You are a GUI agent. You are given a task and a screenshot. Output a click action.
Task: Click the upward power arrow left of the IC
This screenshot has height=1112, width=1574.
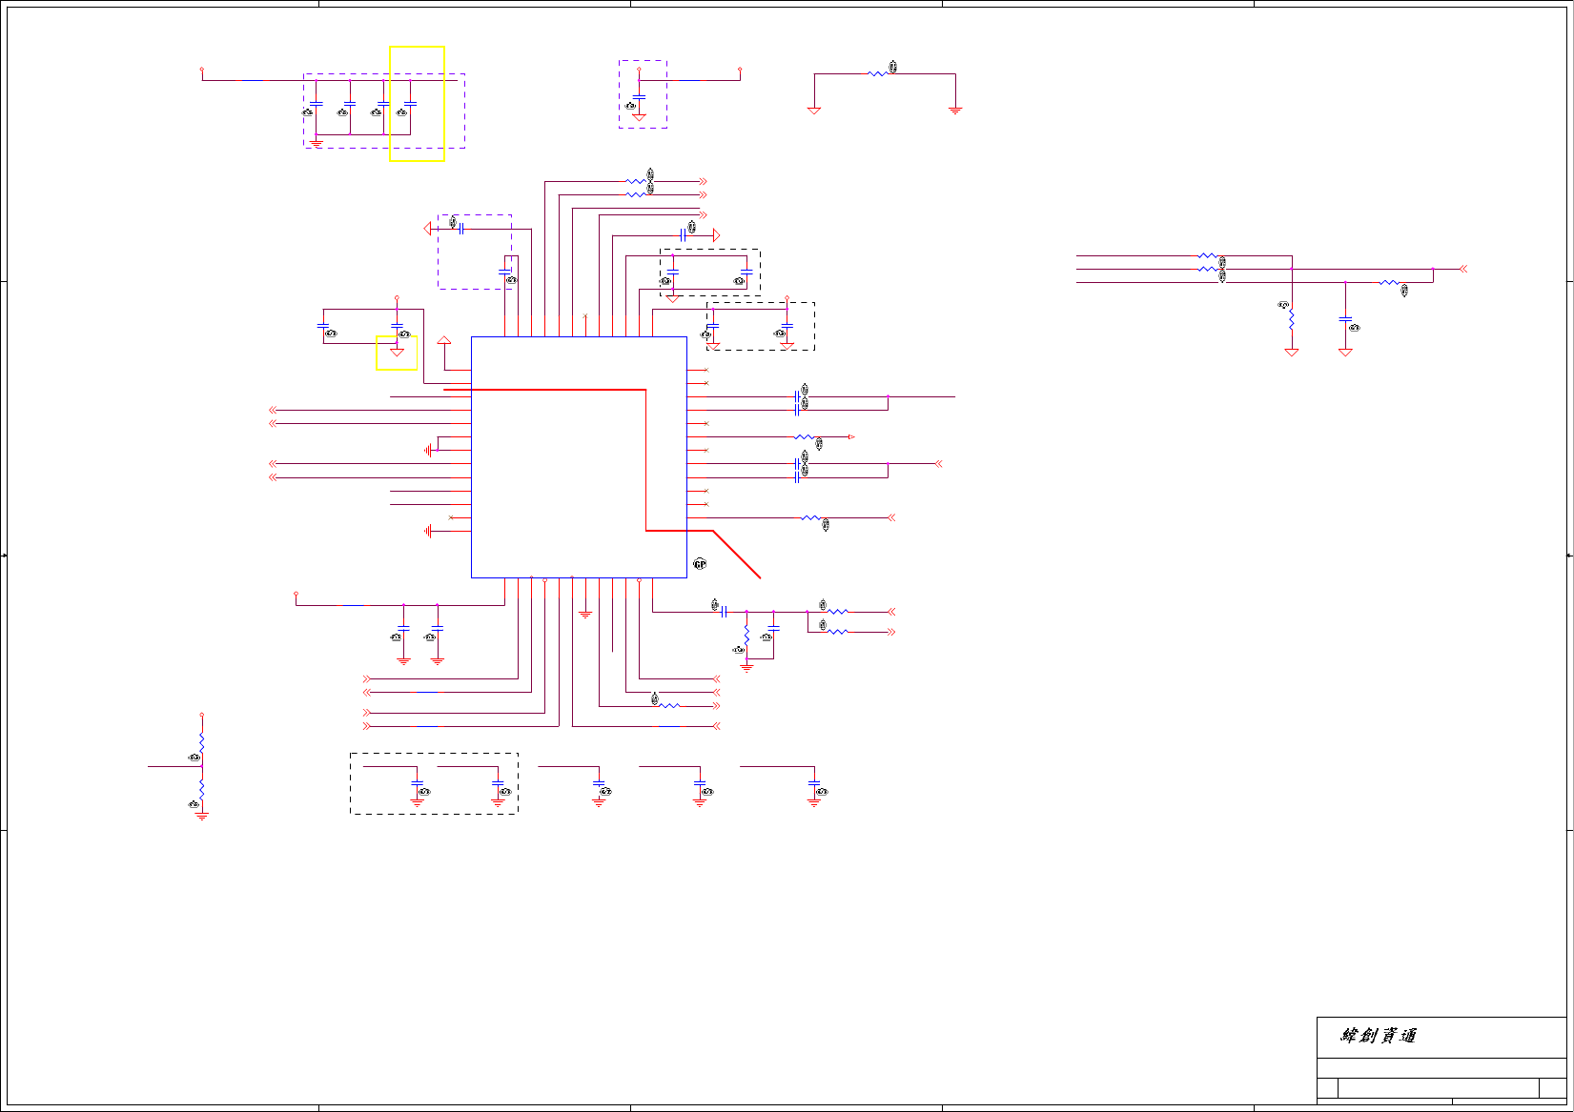[444, 340]
